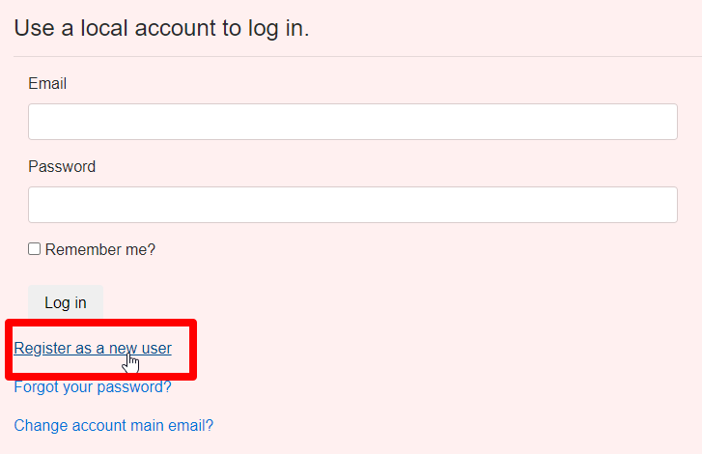The width and height of the screenshot is (702, 454).
Task: Toggle the box beside Remember me
Action: (34, 249)
